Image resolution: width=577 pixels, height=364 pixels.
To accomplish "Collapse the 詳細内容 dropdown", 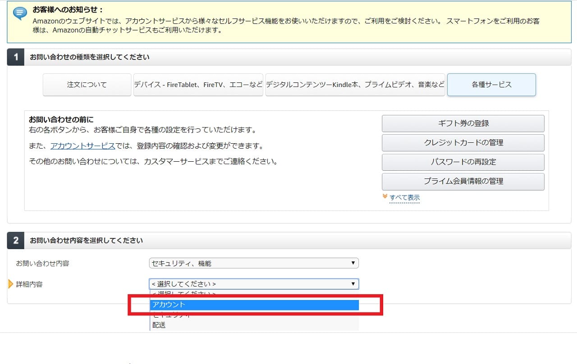I will 253,284.
